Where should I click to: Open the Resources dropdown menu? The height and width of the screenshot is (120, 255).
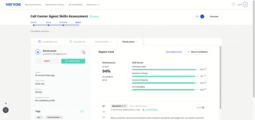93,5
